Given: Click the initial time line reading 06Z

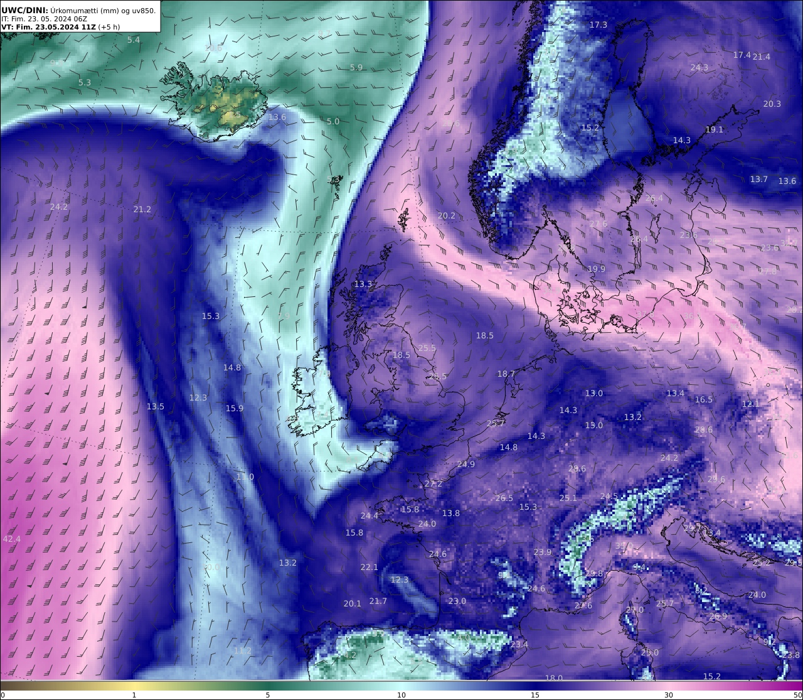Looking at the screenshot, I should [45, 19].
